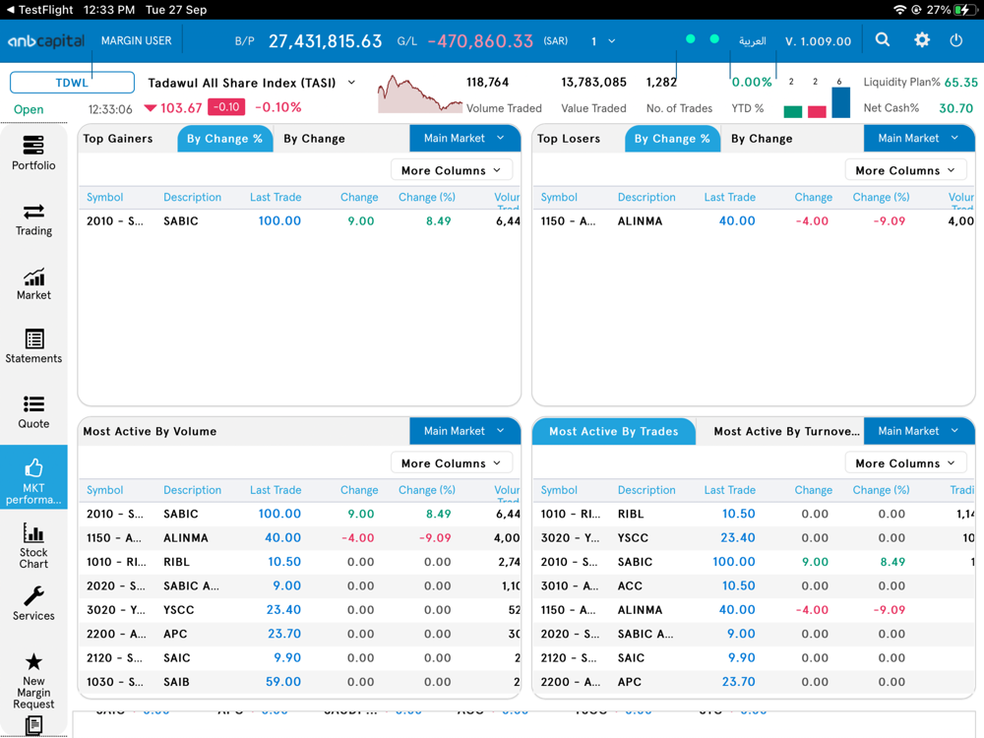The image size is (984, 738).
Task: Open Top Gainers Main Market dropdown
Action: [x=464, y=138]
